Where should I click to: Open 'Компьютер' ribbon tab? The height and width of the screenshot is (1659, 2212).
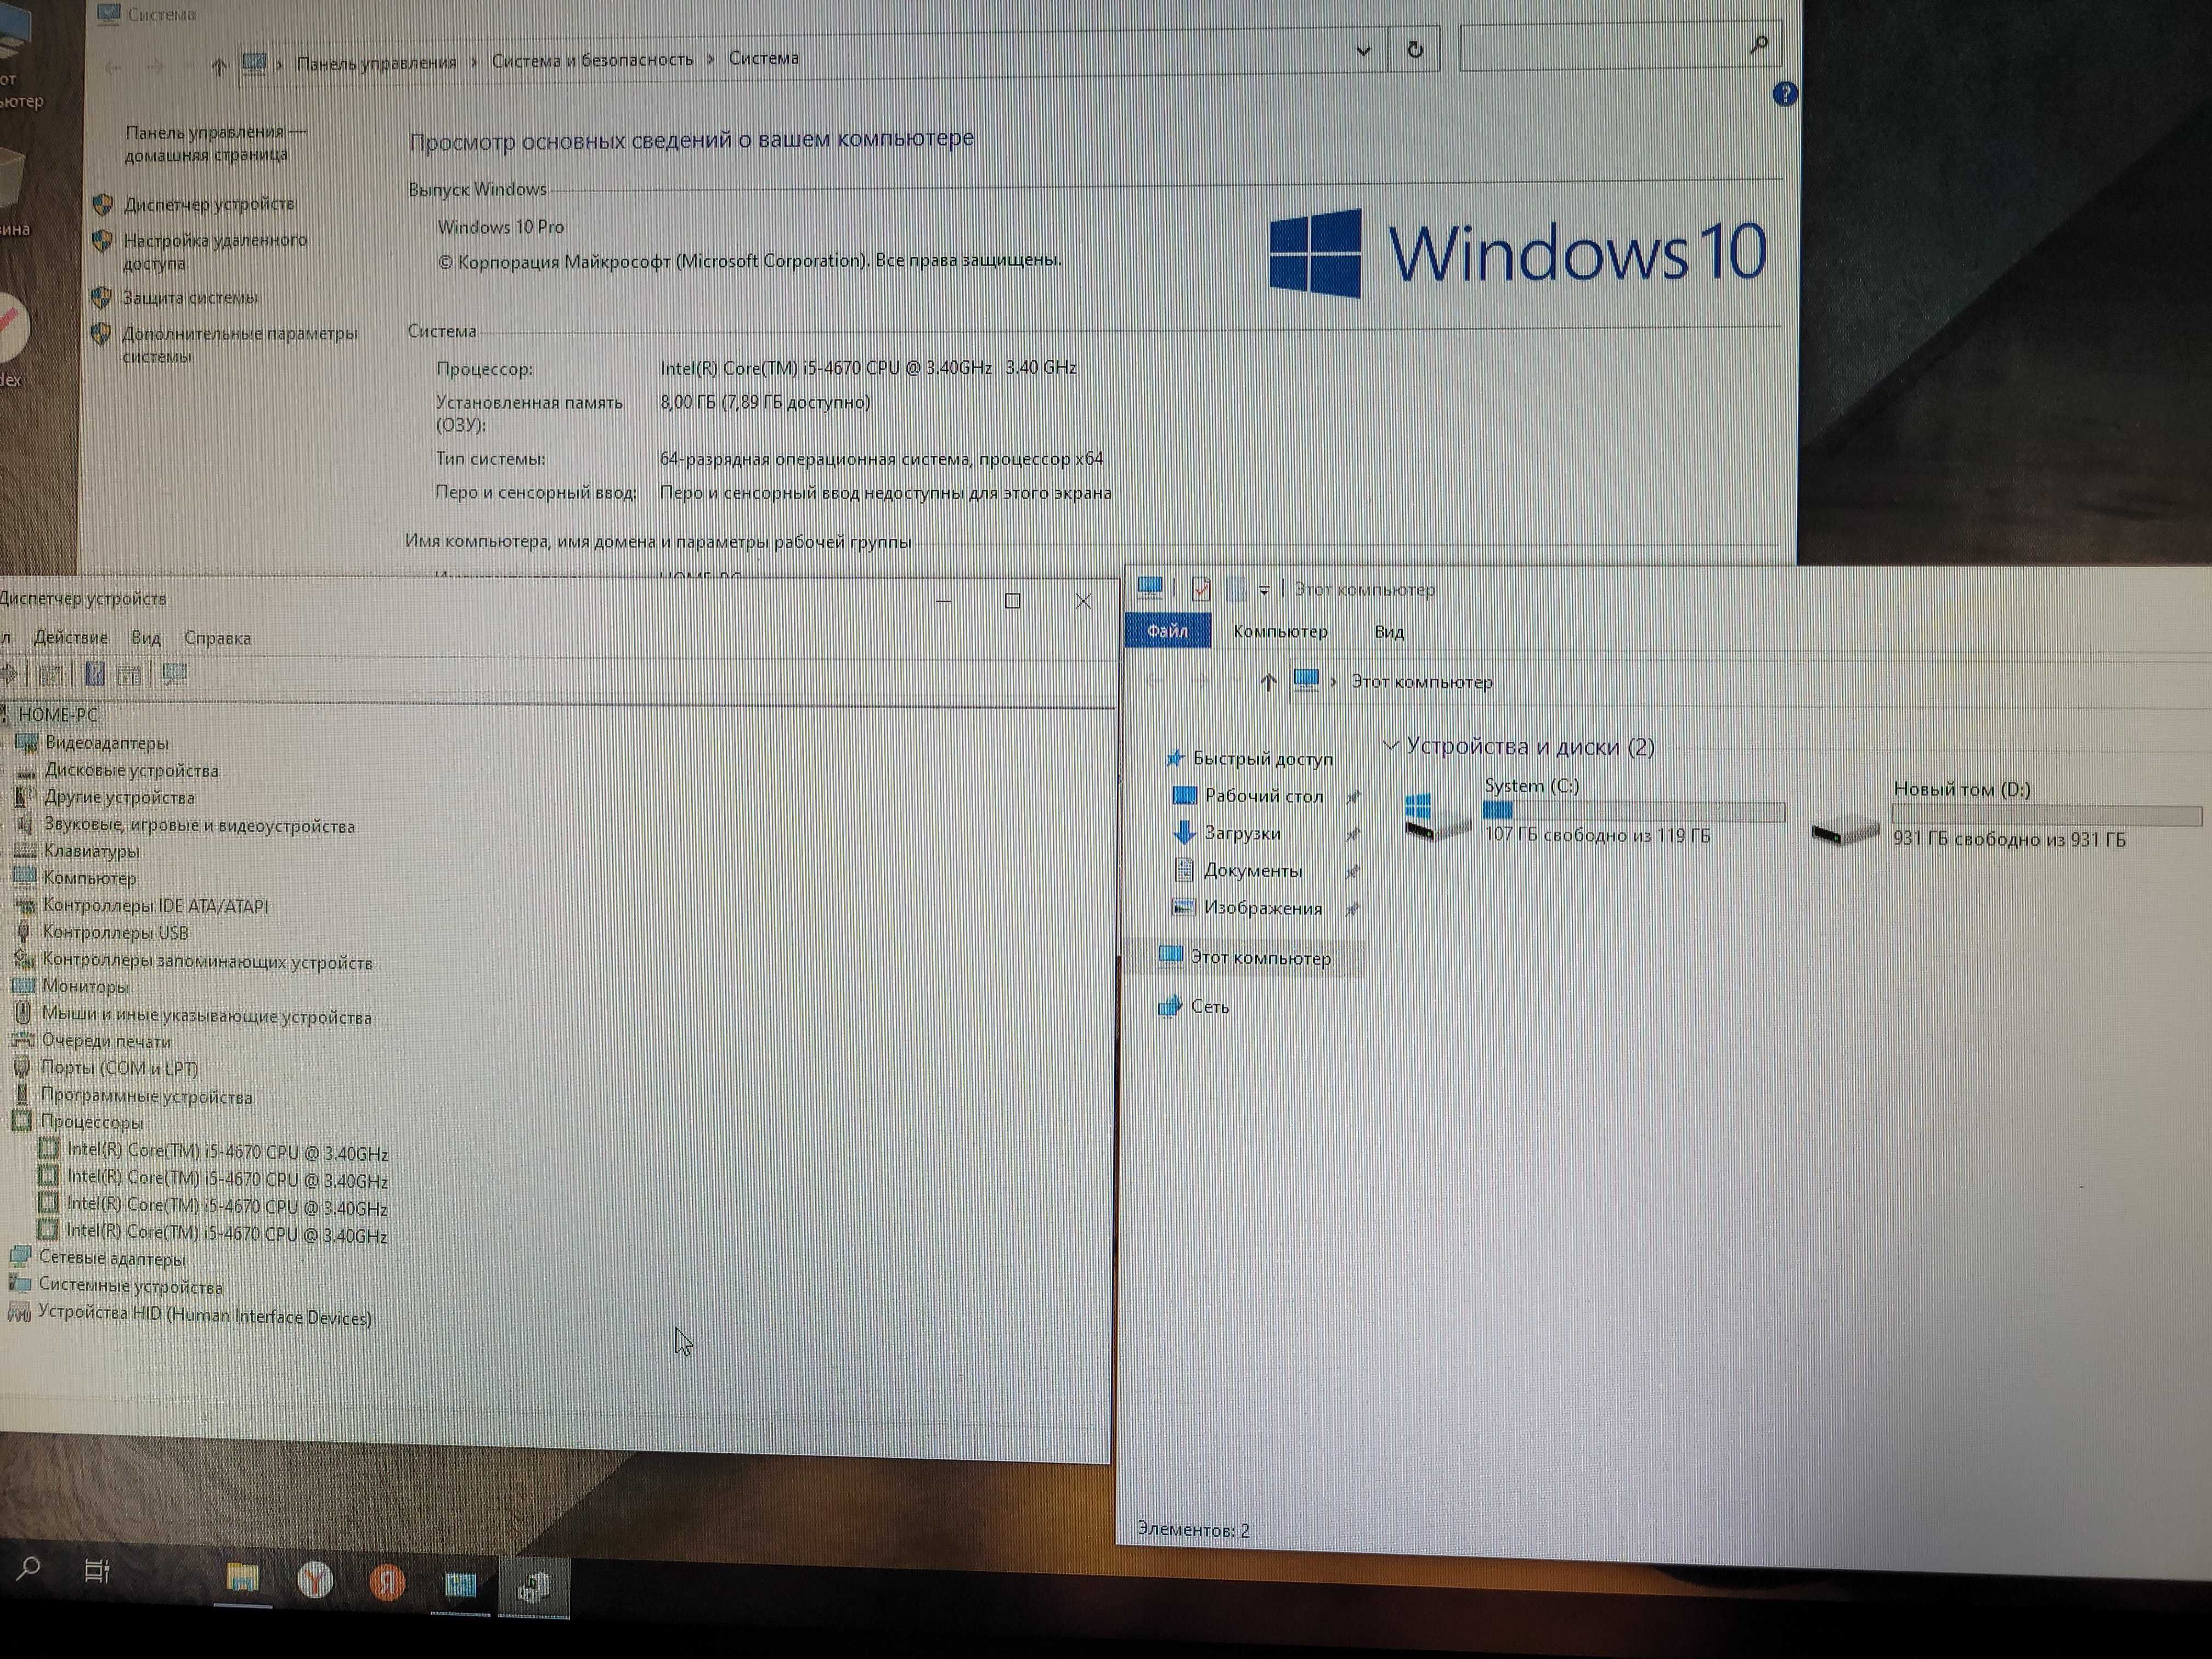(x=1280, y=632)
